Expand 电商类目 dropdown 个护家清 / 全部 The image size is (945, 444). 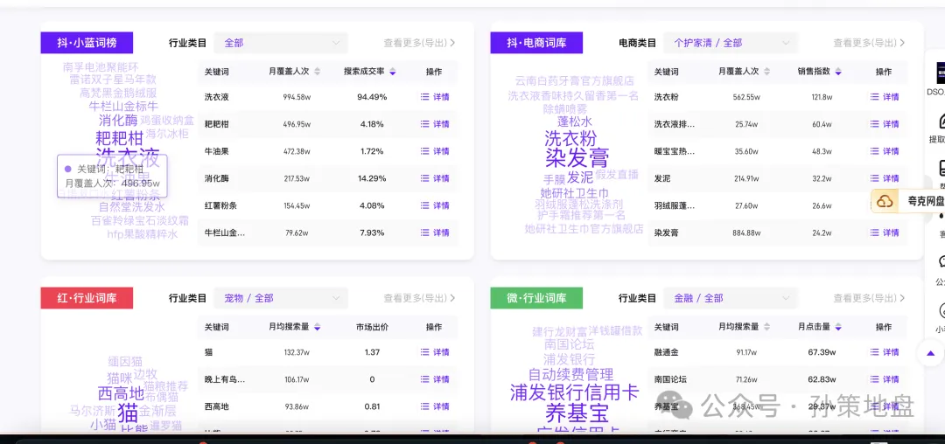click(732, 43)
